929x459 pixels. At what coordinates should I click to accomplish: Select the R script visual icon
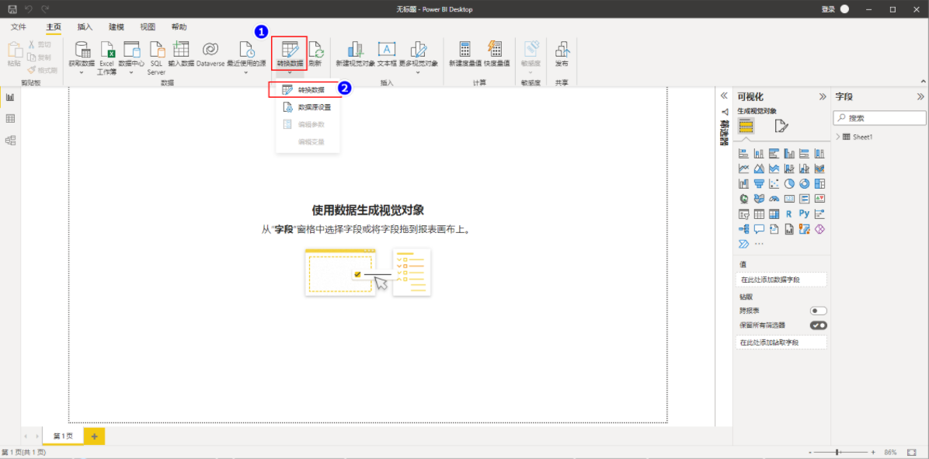[789, 214]
